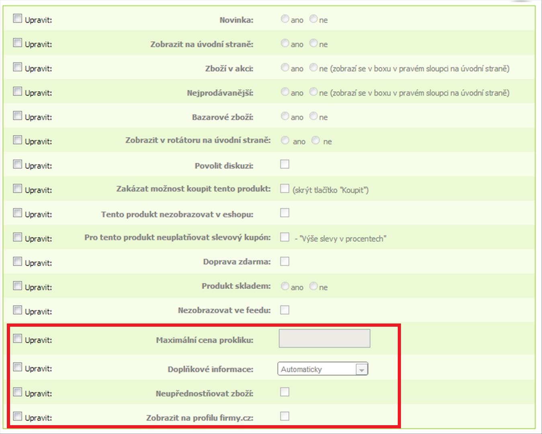Image resolution: width=542 pixels, height=434 pixels.
Task: Check Zakázat možnost koupit tento produkt
Action: tap(285, 188)
